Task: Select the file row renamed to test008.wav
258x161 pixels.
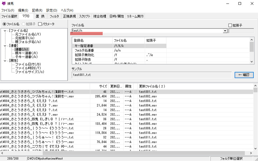Action: click(x=126, y=124)
